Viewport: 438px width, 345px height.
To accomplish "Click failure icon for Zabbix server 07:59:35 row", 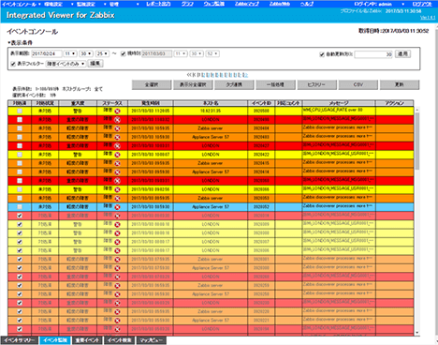I will point(117,260).
